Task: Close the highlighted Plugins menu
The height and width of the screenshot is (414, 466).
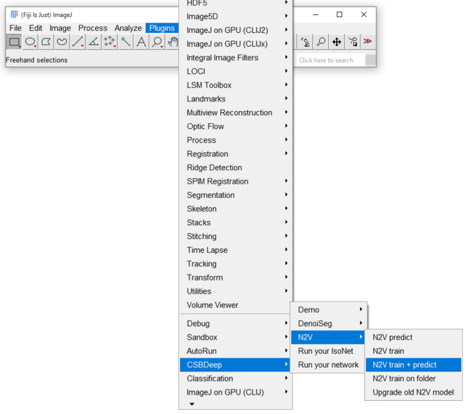Action: tap(162, 28)
